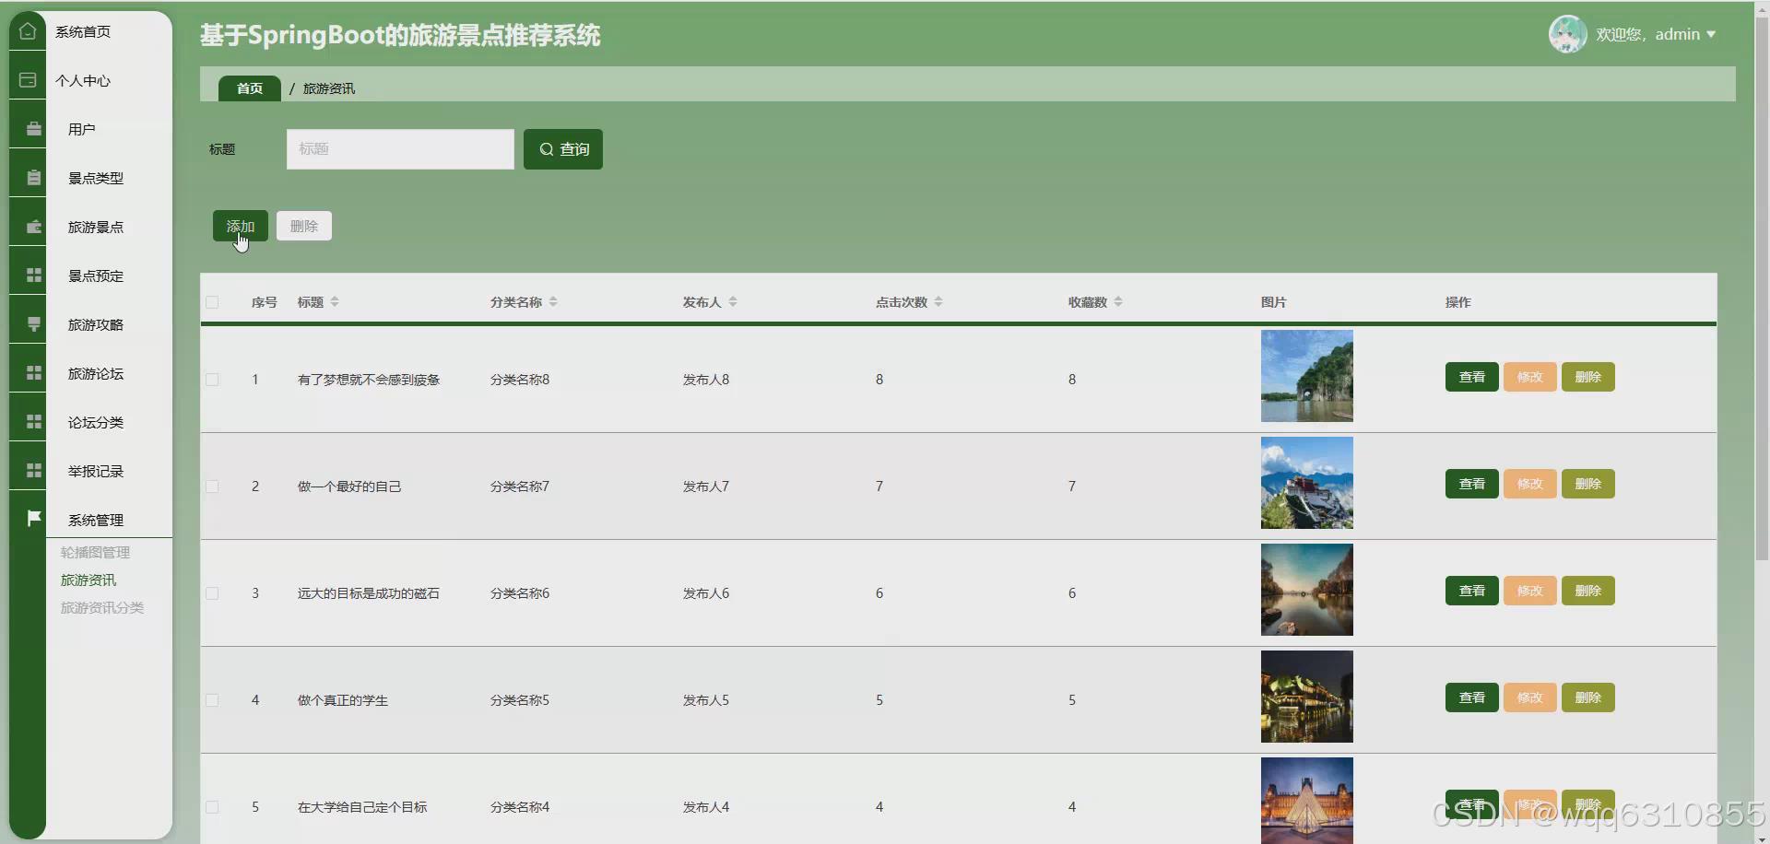Toggle the select-all checkbox in table header
This screenshot has height=844, width=1770.
211,302
